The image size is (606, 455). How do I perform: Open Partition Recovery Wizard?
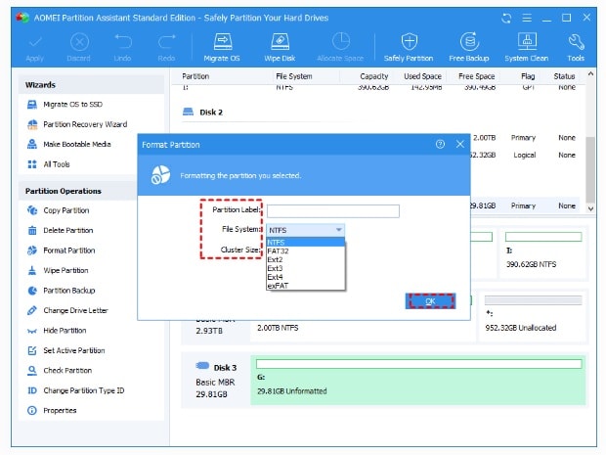(77, 124)
